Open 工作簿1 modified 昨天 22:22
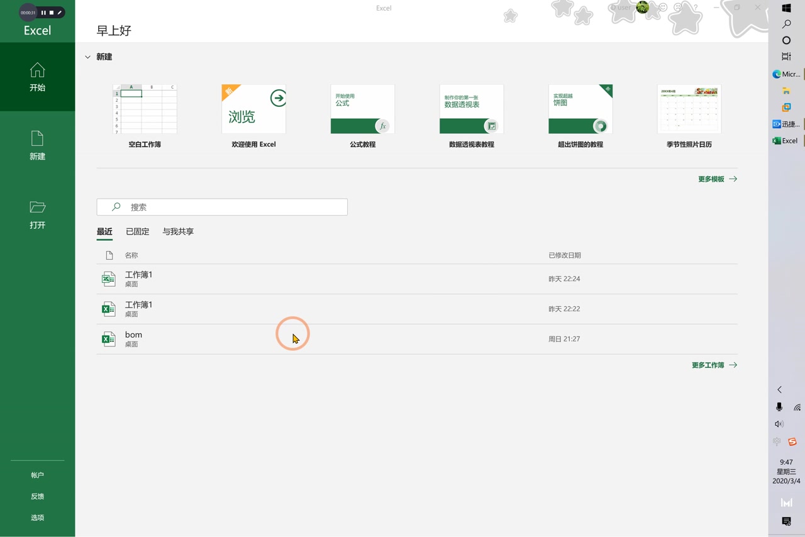The width and height of the screenshot is (805, 537). coord(417,309)
